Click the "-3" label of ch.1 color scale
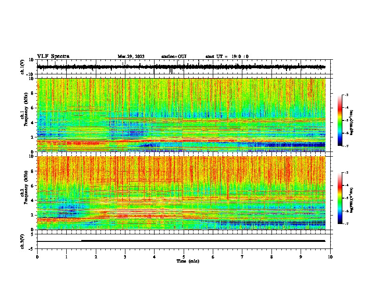Screen dimensions: 372x288 click(346, 95)
